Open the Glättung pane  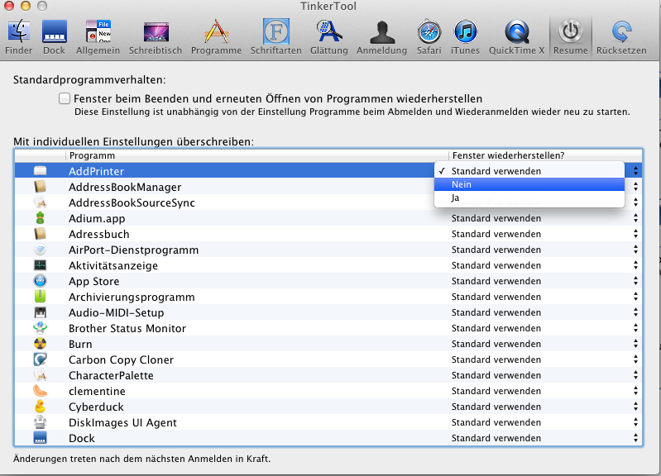tap(328, 37)
